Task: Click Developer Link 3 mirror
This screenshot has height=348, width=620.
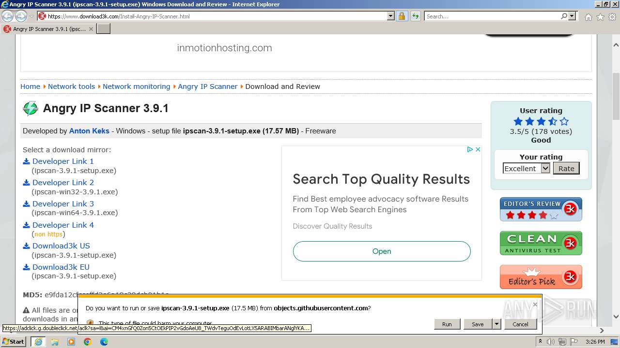Action: coord(63,204)
